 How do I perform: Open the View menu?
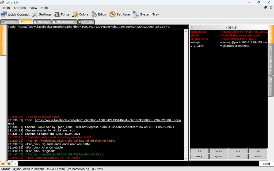[x=33, y=8]
